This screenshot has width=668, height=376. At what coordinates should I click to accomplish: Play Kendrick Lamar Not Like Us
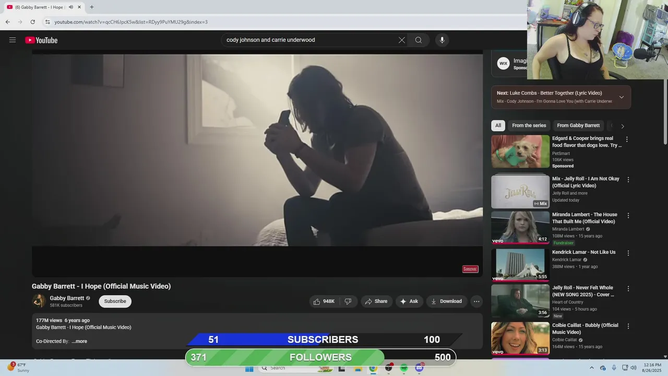coord(520,265)
